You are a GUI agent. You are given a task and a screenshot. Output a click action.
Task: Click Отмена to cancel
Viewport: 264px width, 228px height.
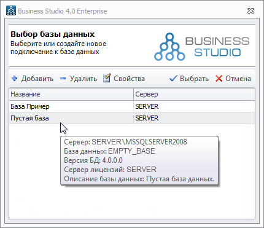coord(233,79)
